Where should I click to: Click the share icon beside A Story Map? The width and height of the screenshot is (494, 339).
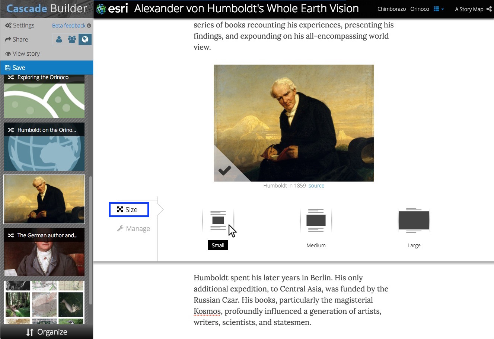pyautogui.click(x=489, y=9)
